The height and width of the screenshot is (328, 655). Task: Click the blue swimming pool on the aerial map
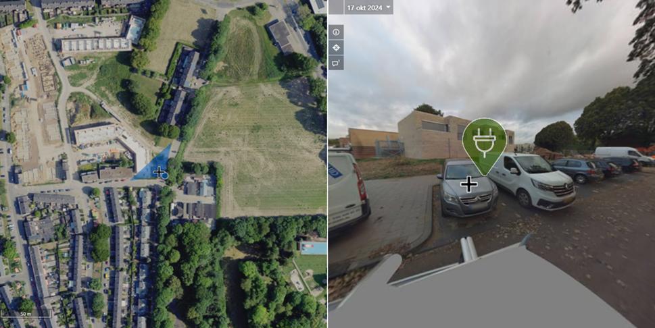(x=313, y=248)
